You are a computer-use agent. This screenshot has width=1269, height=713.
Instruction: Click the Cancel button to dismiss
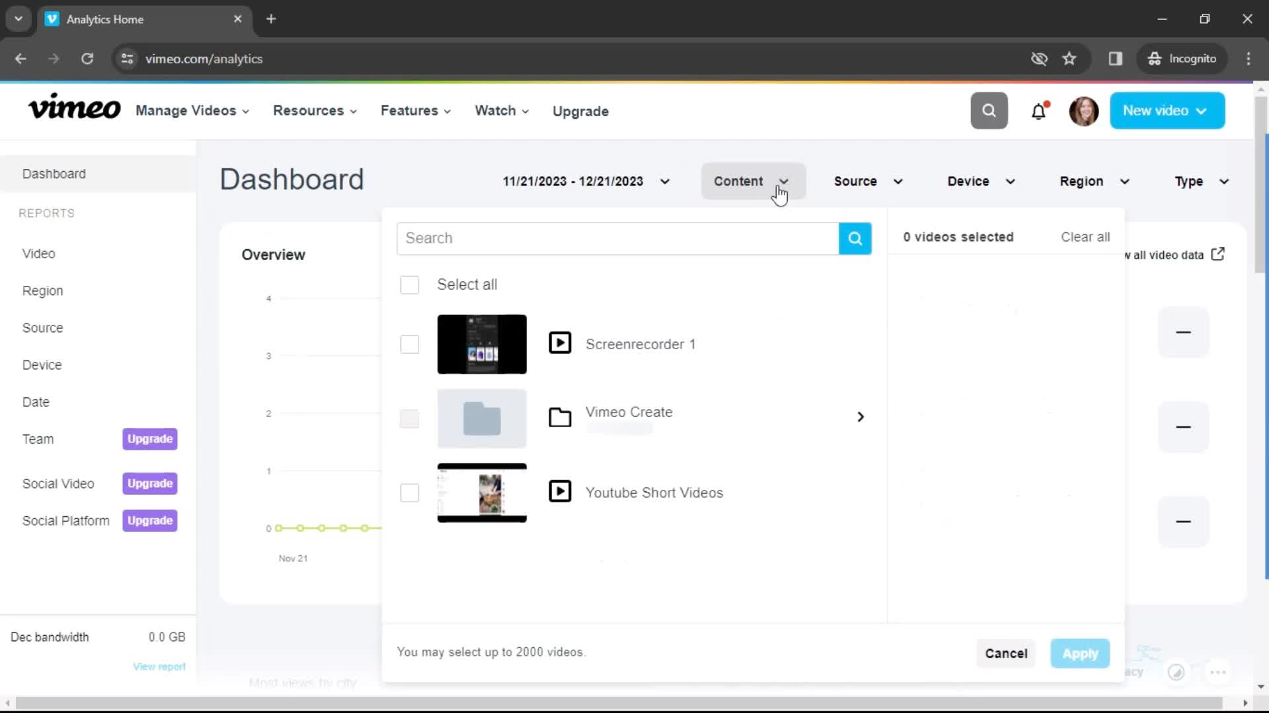click(1006, 653)
